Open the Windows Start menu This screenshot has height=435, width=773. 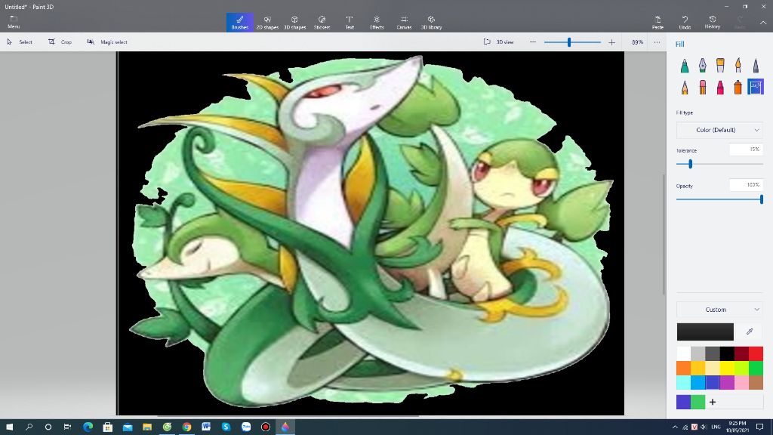[x=9, y=427]
